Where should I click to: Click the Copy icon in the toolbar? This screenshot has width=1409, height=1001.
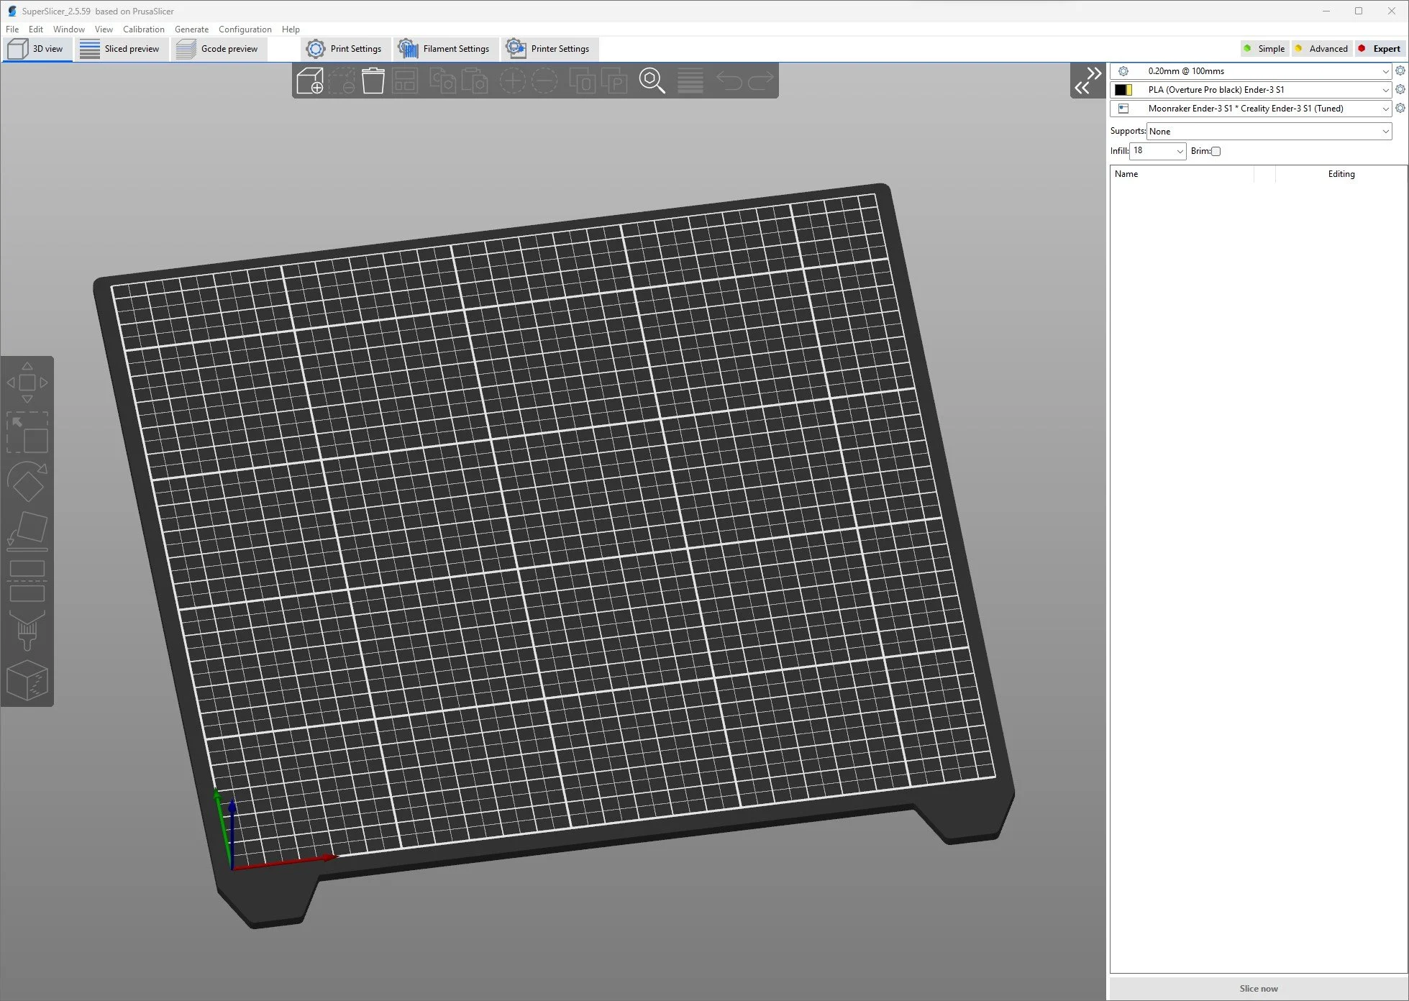[x=442, y=81]
